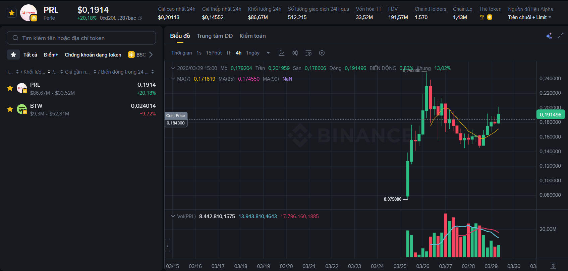
Task: Click the scroll-to-latest icon at chart corner
Action: pyautogui.click(x=553, y=265)
